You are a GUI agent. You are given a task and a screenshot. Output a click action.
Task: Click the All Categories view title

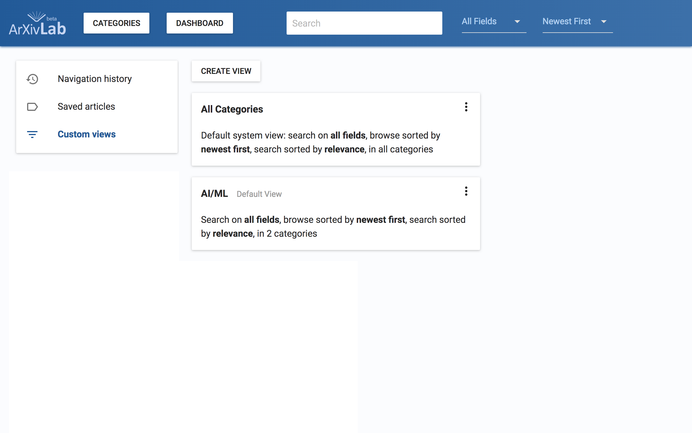pos(232,109)
